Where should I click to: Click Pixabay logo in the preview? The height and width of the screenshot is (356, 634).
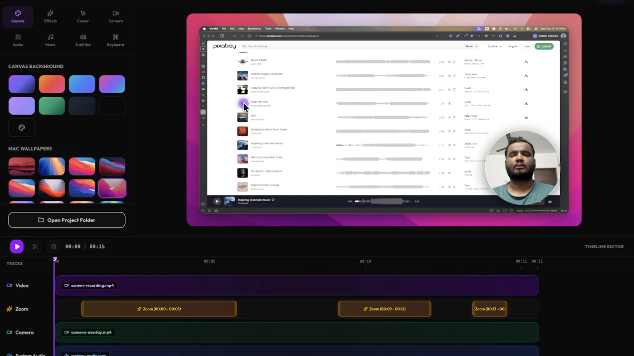(x=224, y=46)
